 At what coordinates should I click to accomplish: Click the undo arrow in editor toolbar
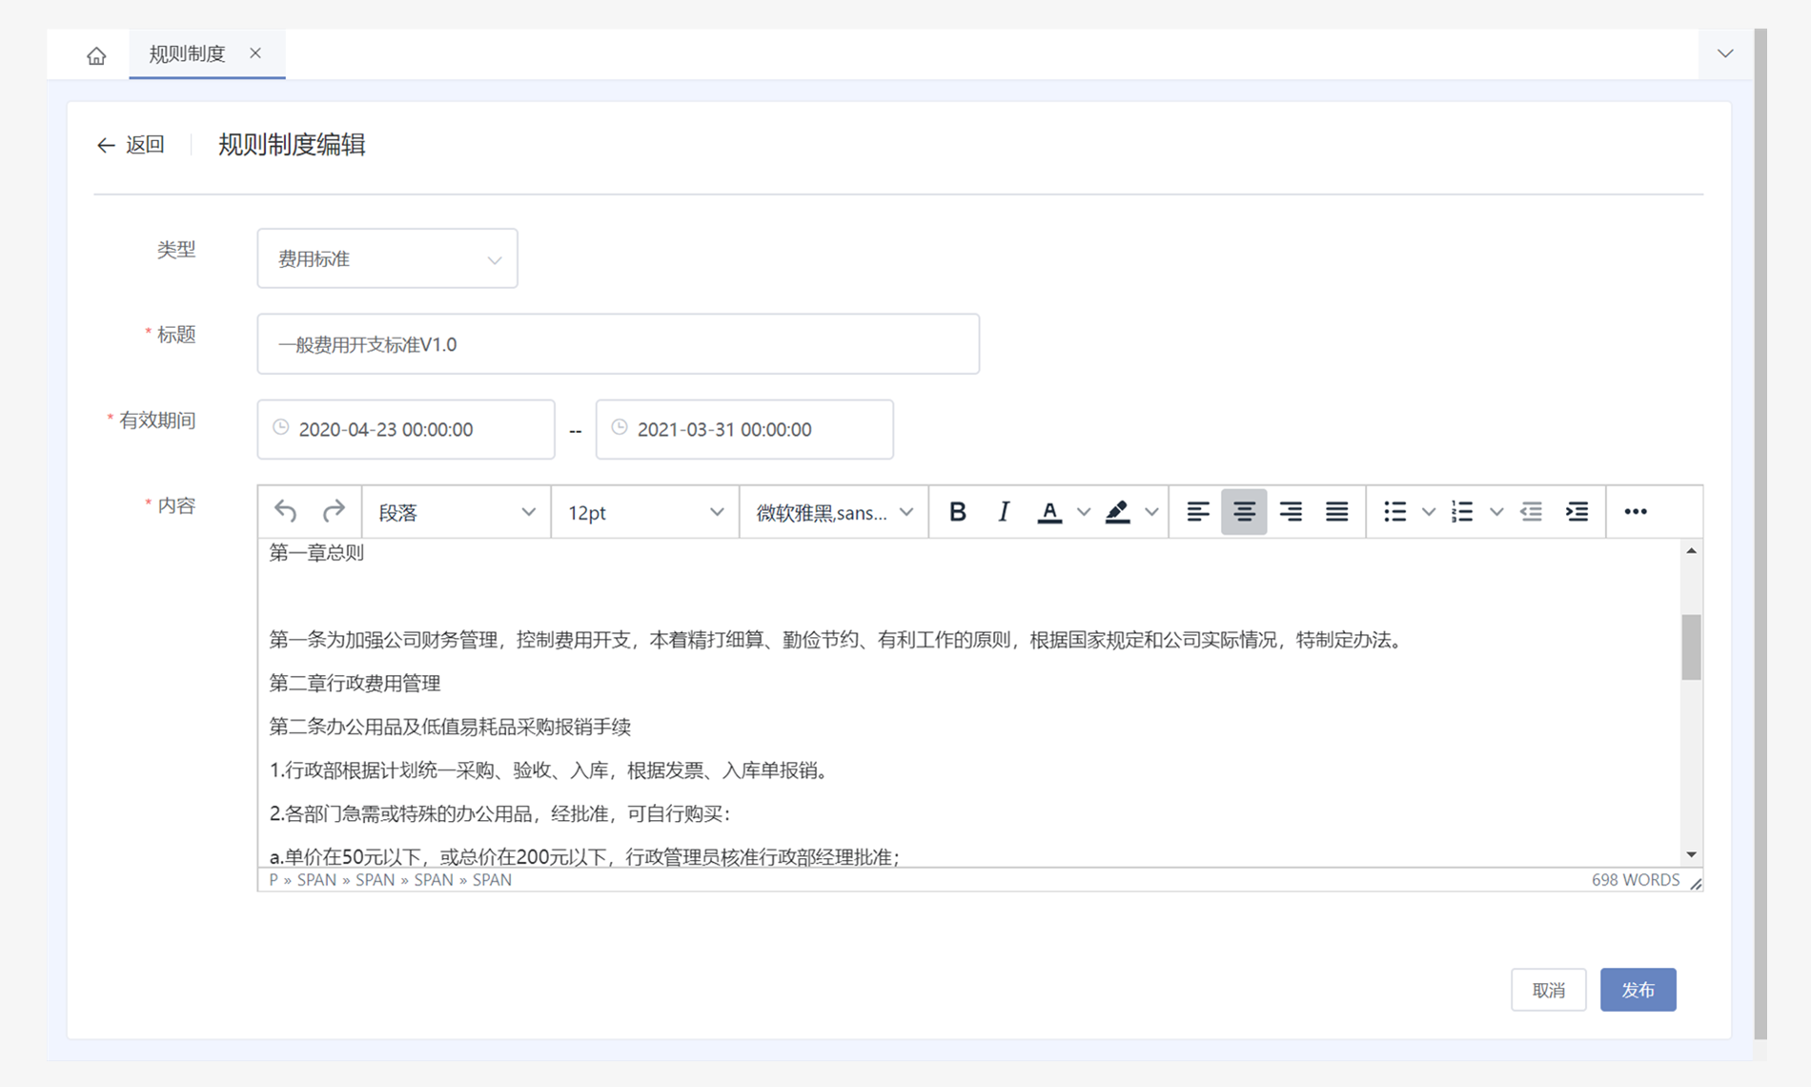(285, 512)
